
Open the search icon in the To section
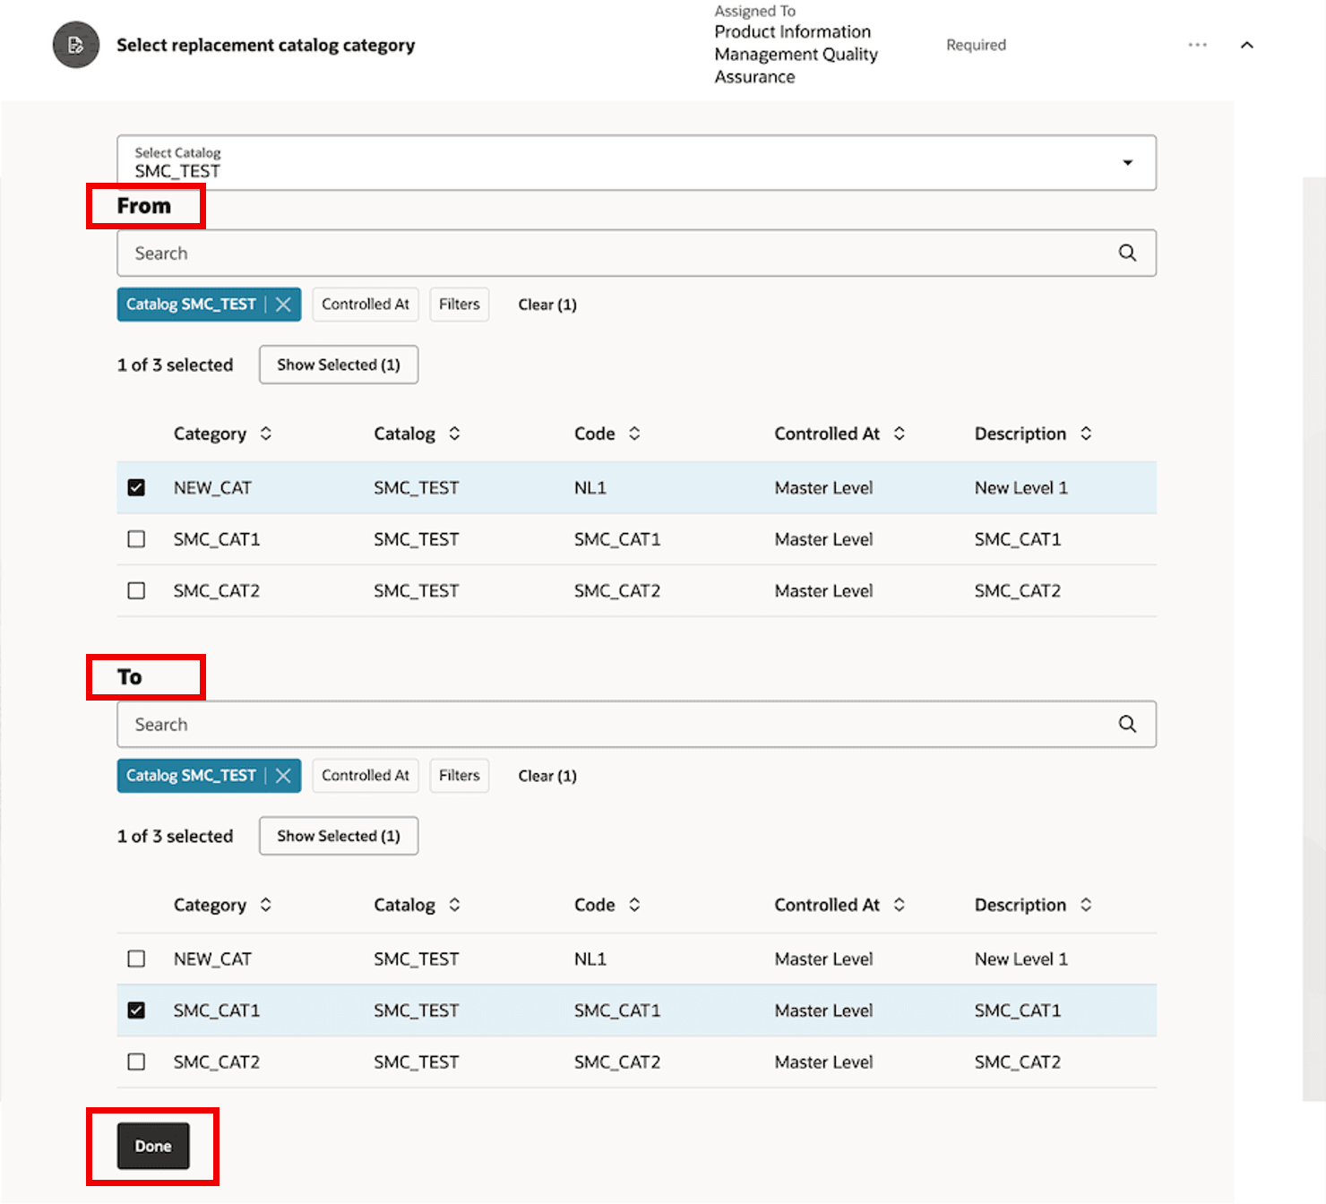tap(1126, 724)
